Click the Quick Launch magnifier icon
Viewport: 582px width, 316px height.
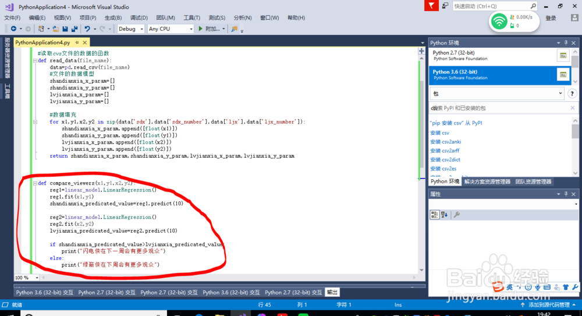pyautogui.click(x=533, y=6)
